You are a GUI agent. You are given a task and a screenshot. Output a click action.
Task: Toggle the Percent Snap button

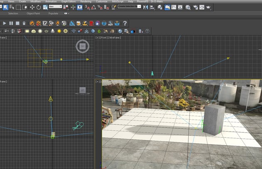[100, 7]
